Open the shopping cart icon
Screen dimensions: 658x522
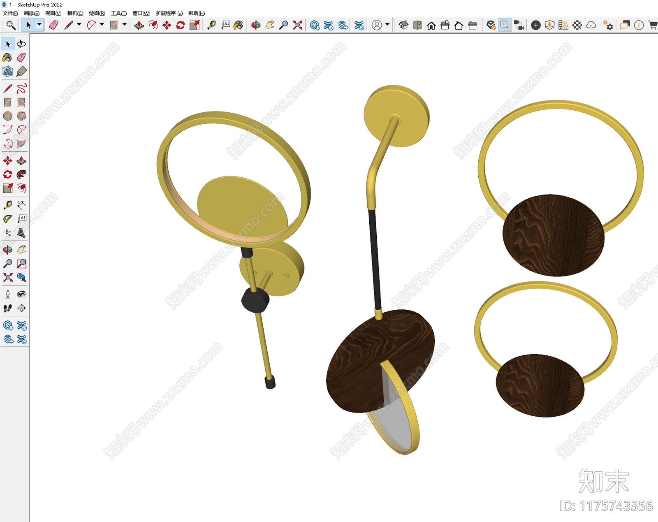coord(653,26)
